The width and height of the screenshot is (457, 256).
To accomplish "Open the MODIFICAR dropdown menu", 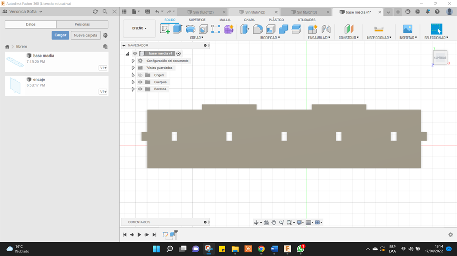I will click(x=270, y=38).
